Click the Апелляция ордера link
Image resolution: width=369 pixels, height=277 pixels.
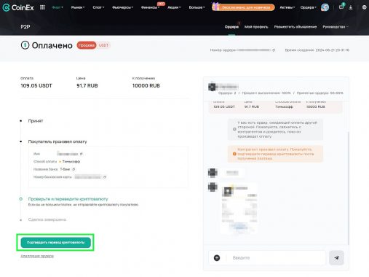point(37,256)
